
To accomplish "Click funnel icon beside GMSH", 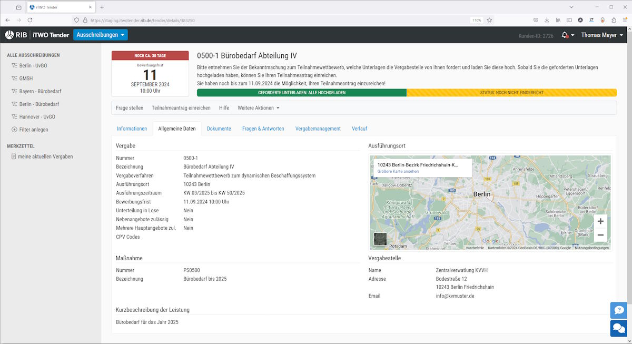I will coord(14,78).
